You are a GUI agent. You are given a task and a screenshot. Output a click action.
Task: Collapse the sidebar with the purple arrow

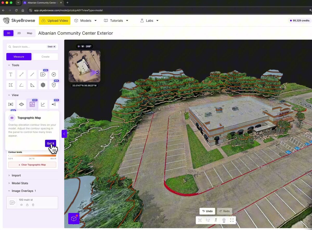64,134
